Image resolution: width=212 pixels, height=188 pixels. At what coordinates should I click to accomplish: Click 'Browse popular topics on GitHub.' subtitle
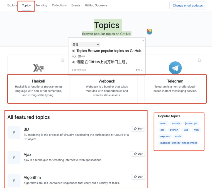click(107, 34)
